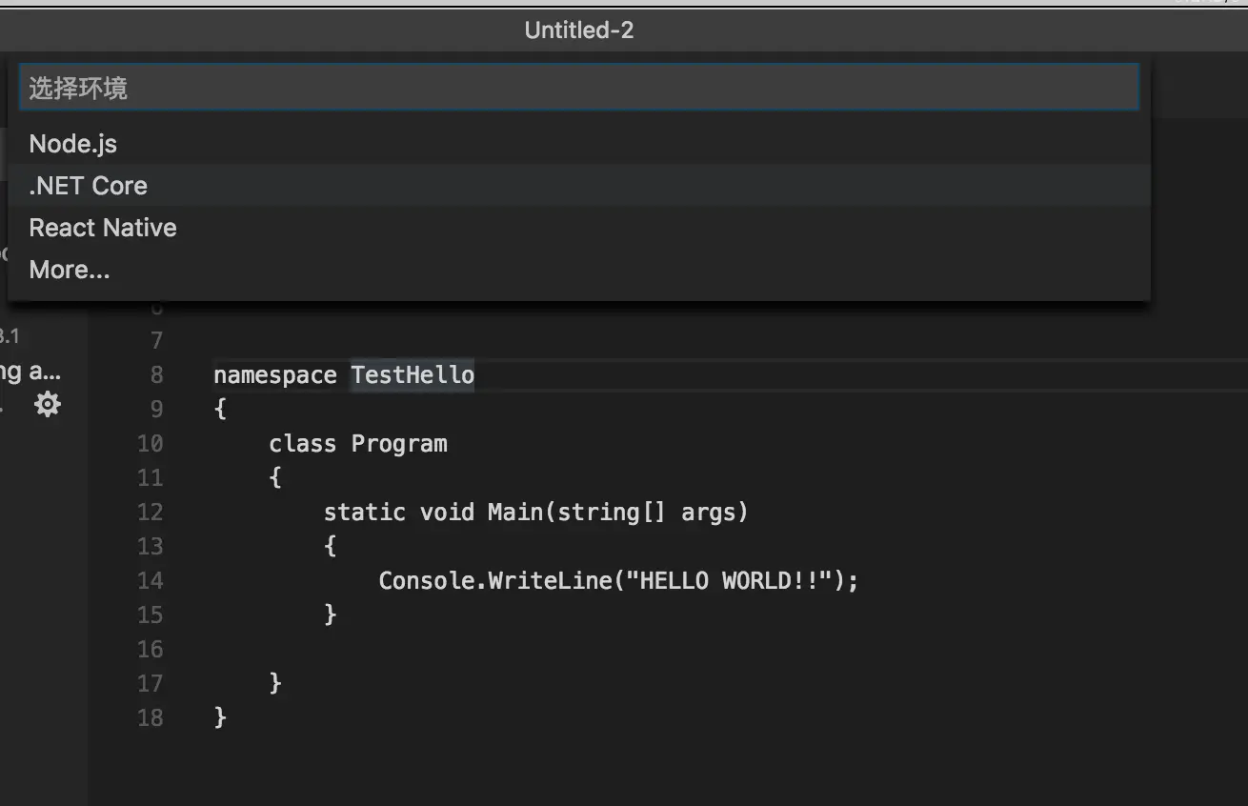The image size is (1248, 806).
Task: Choose the .NET Core environment option
Action: (89, 186)
